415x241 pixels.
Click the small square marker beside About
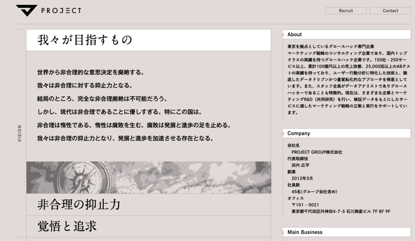283,35
